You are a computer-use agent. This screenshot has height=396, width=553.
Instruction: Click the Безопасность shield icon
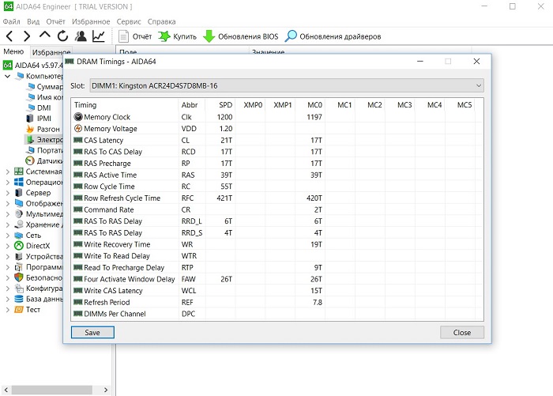19,277
